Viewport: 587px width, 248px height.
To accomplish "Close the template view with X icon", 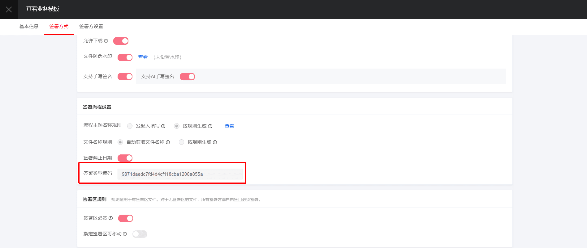I will coord(9,10).
